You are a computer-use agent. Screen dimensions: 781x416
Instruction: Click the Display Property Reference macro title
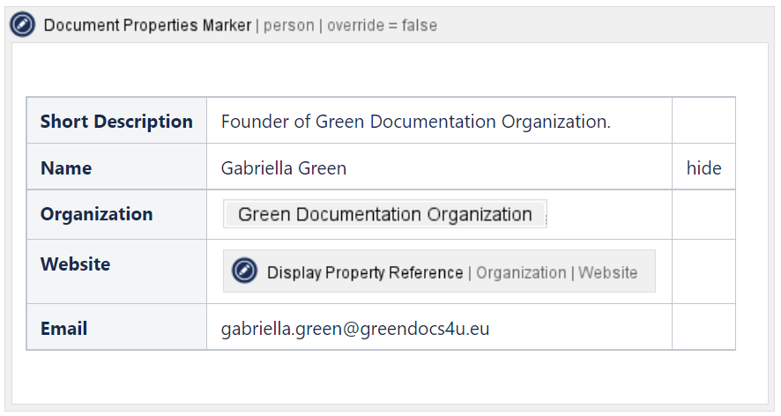tap(365, 272)
